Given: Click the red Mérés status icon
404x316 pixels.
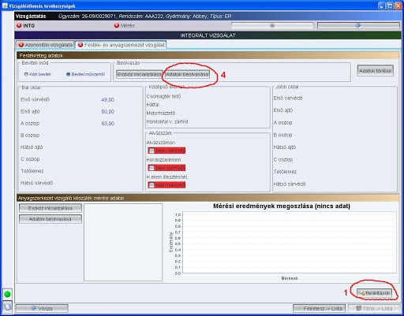Looking at the screenshot, I should click(x=117, y=25).
